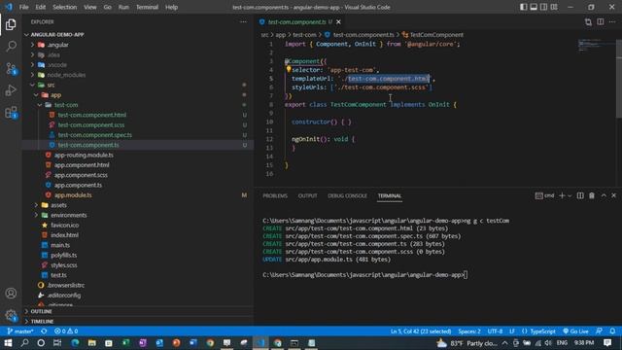Click the open changes icon in editor toolbar

click(x=588, y=21)
